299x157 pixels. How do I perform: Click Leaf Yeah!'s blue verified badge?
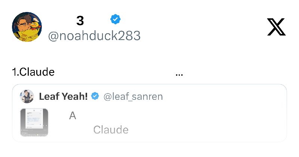[95, 96]
